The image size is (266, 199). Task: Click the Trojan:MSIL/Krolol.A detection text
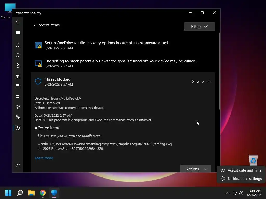(x=66, y=98)
